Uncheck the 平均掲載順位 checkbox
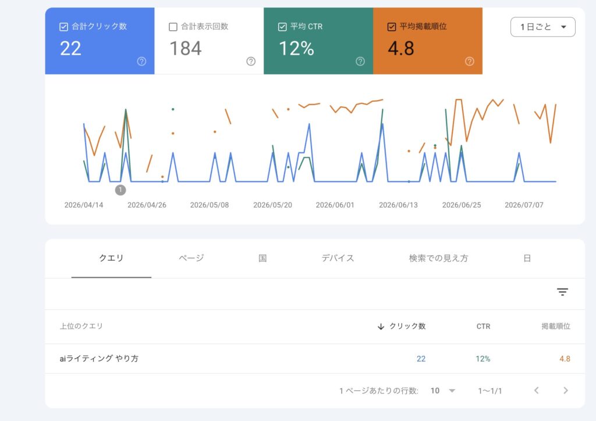Viewport: 596px width, 421px height. point(392,27)
